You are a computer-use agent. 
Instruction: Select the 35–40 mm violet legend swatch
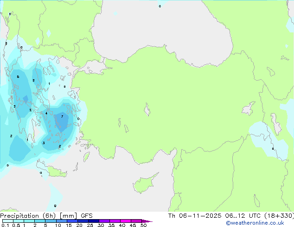pyautogui.click(x=115, y=221)
